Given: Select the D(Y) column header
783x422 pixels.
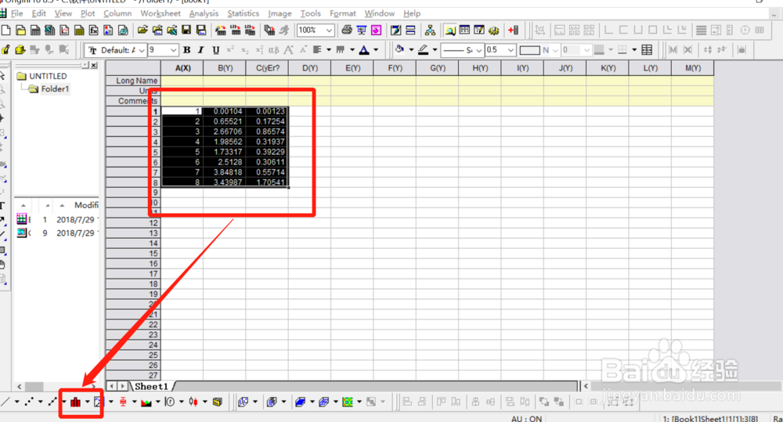Looking at the screenshot, I should tap(310, 68).
